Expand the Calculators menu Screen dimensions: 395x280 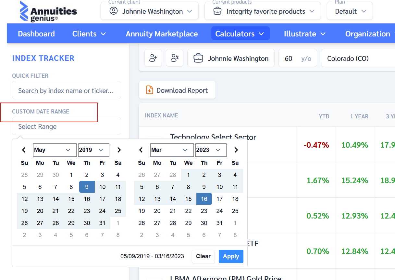(241, 33)
